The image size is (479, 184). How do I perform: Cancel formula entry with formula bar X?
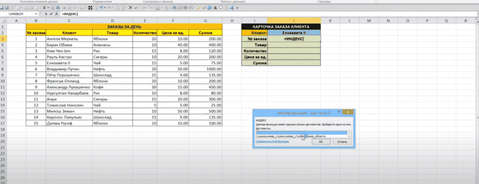[x=46, y=14]
